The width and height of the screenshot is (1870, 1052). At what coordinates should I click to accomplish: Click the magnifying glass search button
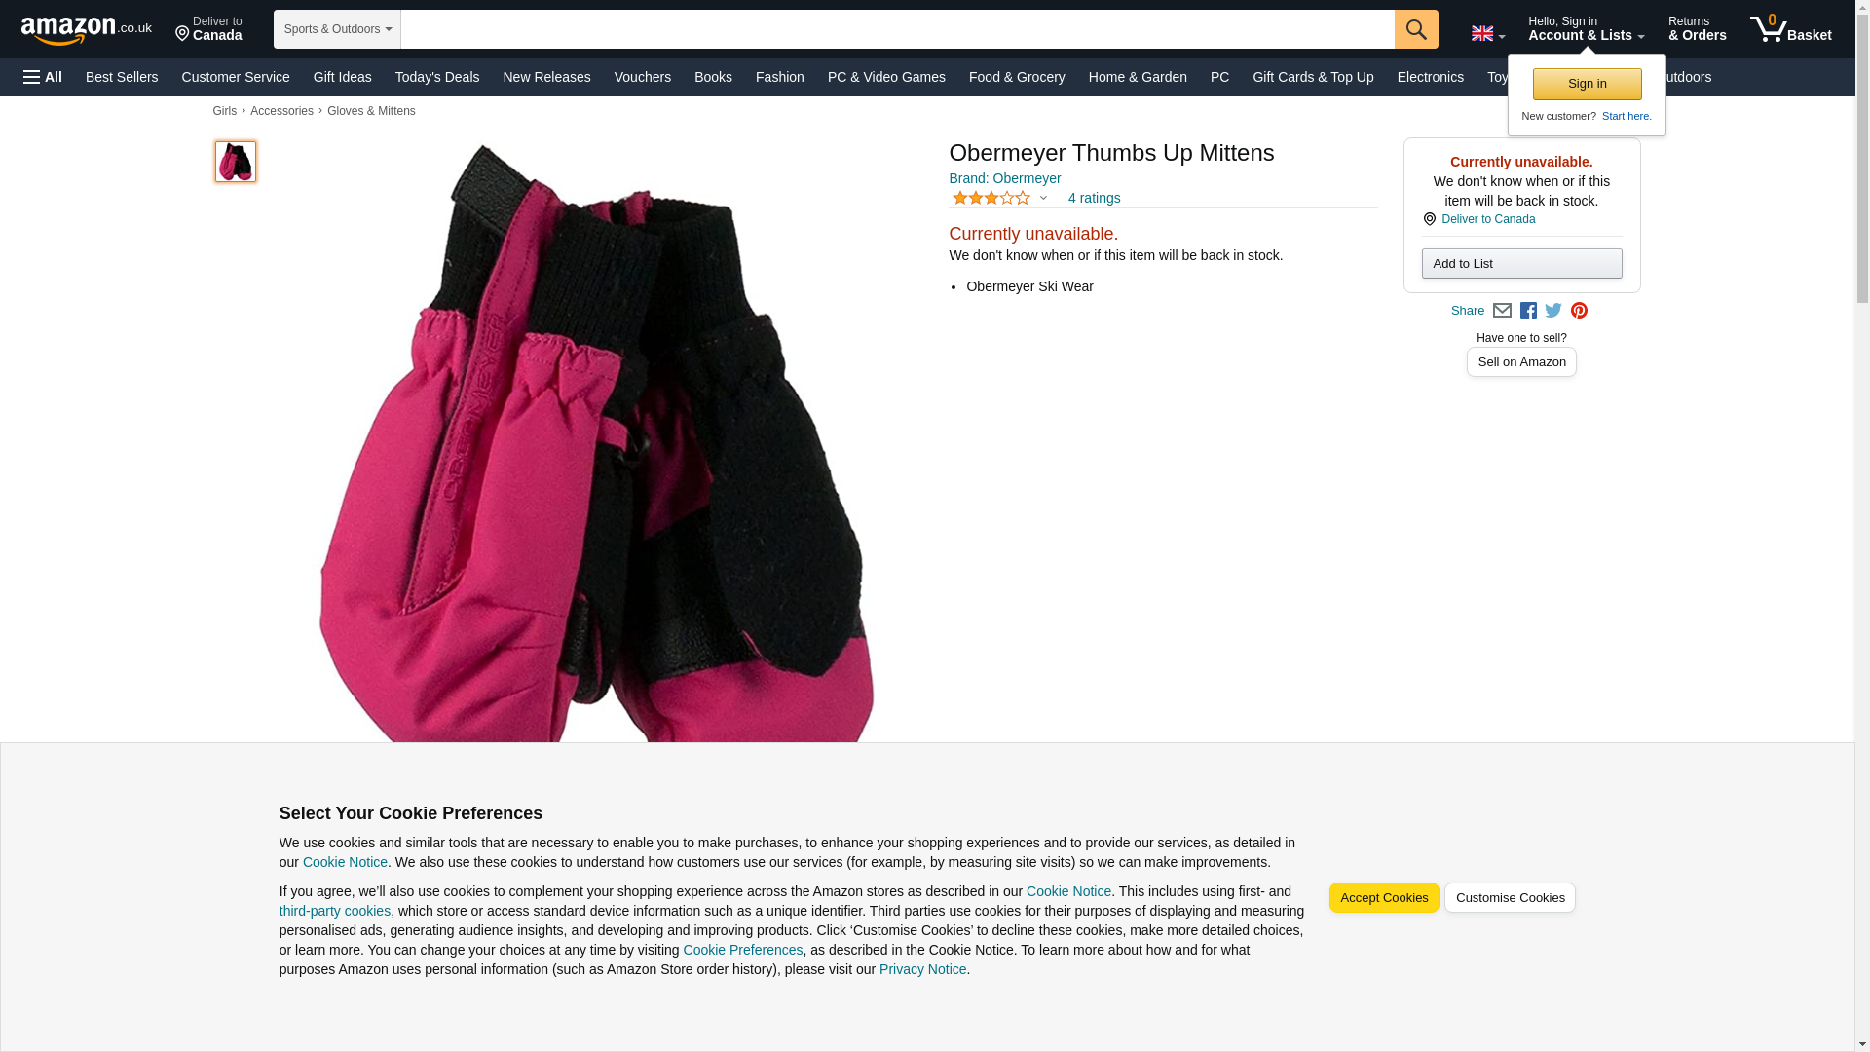click(1415, 29)
